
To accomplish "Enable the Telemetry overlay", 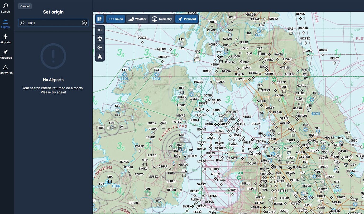I will (x=162, y=19).
